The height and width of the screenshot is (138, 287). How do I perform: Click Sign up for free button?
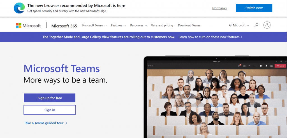(x=50, y=98)
